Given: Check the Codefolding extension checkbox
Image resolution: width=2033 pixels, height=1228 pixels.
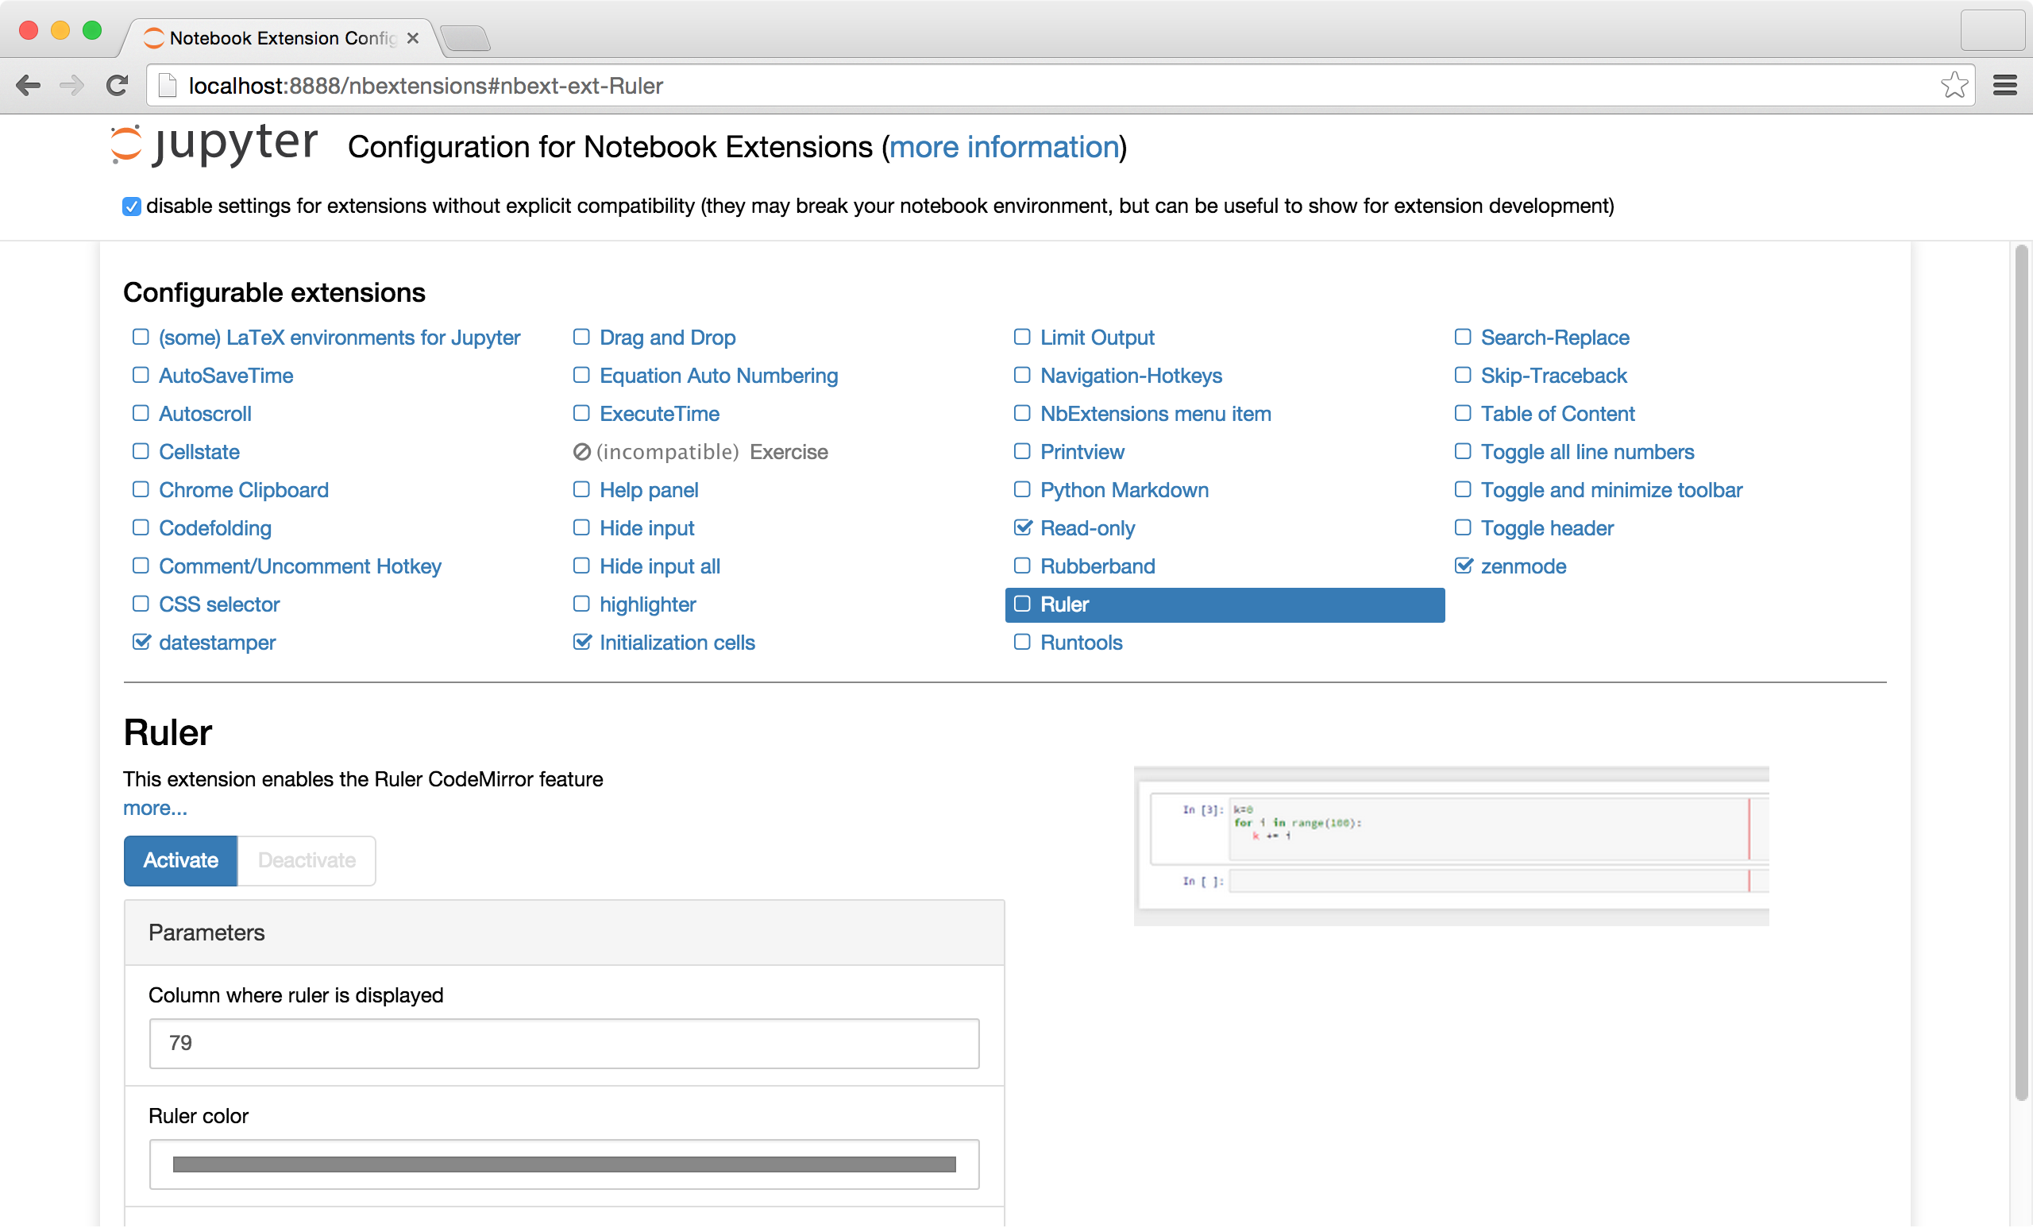Looking at the screenshot, I should pos(141,528).
